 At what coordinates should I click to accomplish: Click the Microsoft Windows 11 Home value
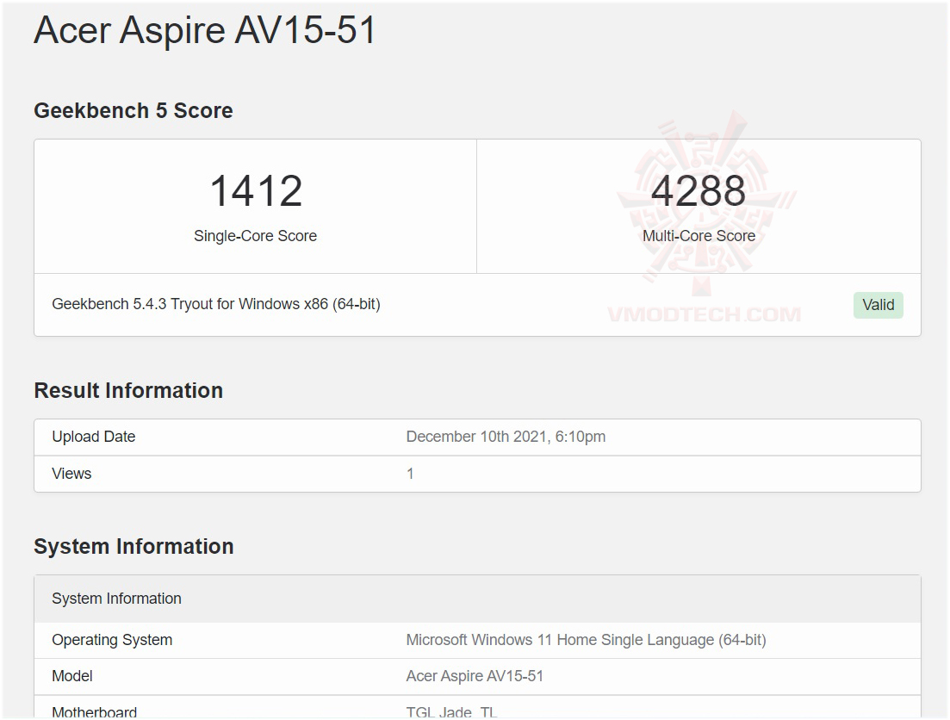586,640
